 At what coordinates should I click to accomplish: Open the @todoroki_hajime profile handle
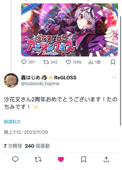tap(40, 84)
